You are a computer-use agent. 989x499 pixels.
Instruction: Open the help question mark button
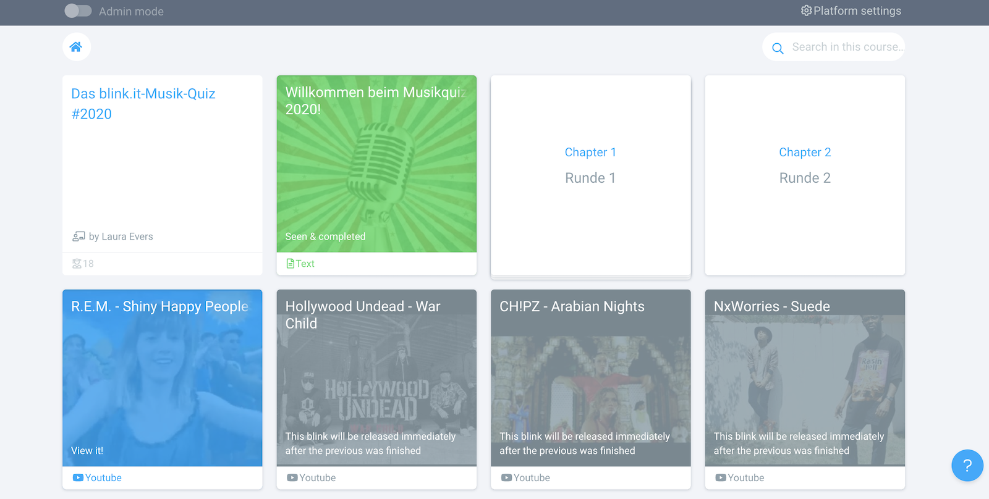(x=967, y=466)
